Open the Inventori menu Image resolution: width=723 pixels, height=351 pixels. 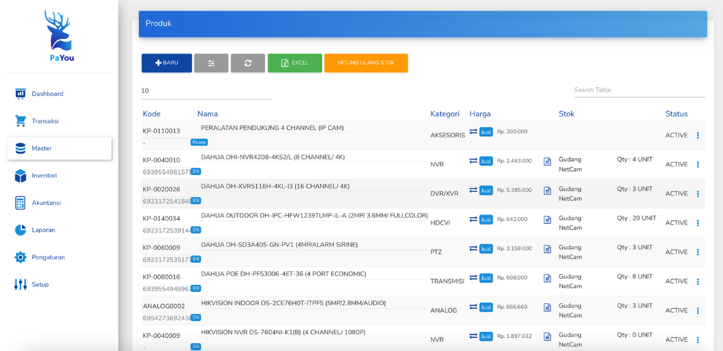59,175
